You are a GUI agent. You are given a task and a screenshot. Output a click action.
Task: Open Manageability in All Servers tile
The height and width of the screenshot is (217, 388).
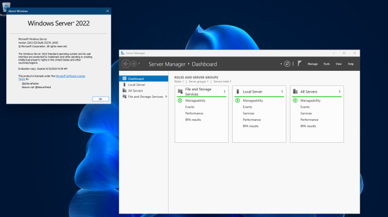pyautogui.click(x=311, y=101)
